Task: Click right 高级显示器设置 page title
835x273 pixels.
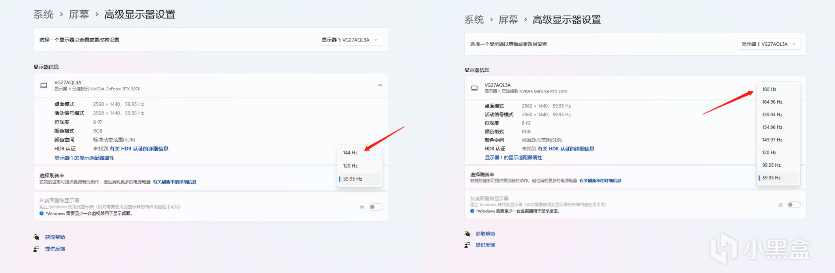Action: point(567,20)
